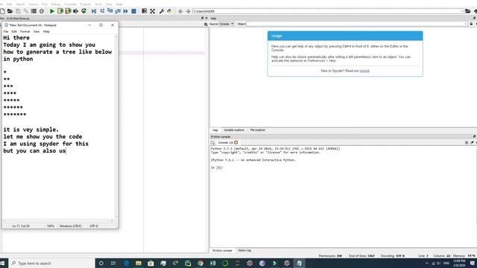Run the current cell in Spyder

60,11
